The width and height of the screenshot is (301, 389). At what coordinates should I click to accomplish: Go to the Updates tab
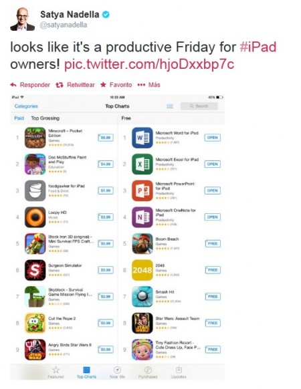click(179, 372)
